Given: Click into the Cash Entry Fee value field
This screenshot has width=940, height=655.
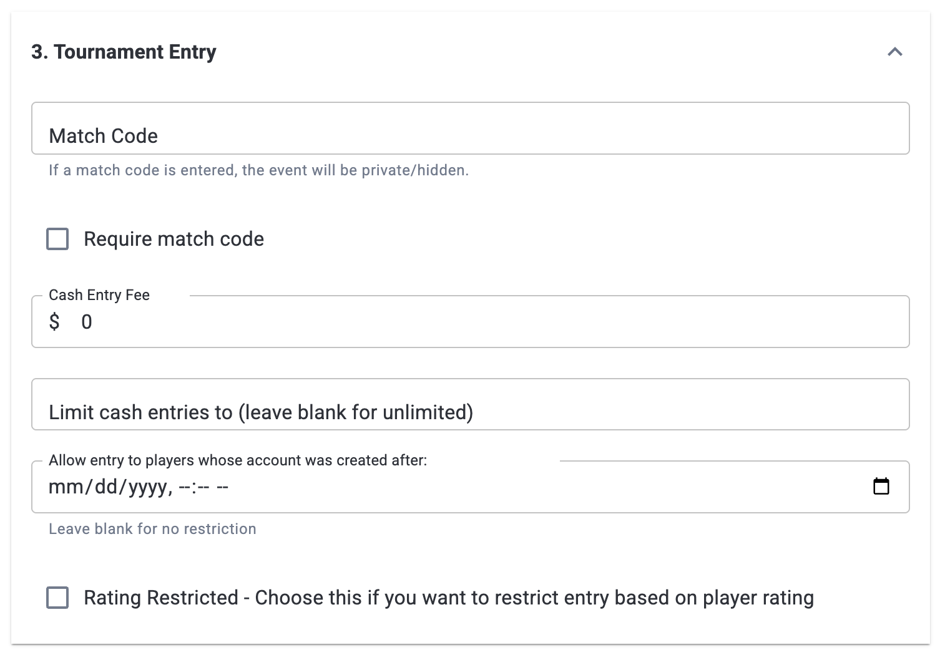Looking at the screenshot, I should pos(487,322).
